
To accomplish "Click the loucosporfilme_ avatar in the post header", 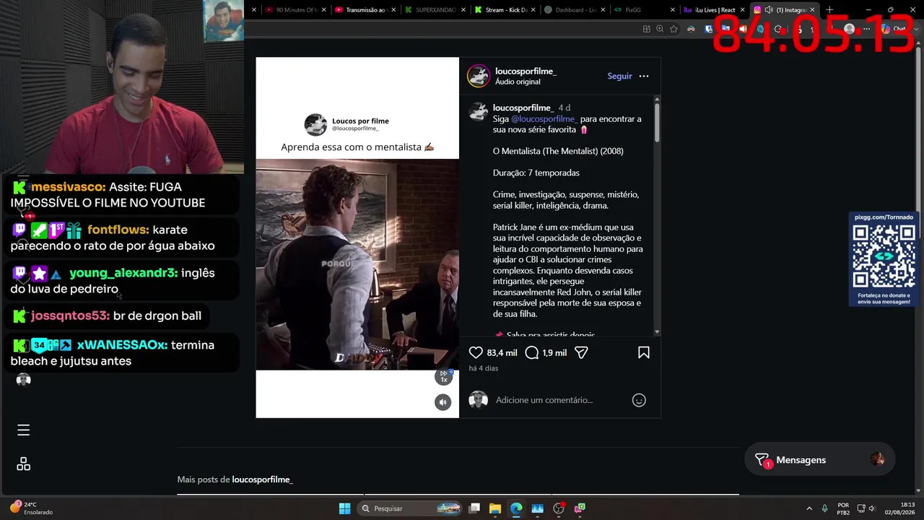I will coord(479,76).
